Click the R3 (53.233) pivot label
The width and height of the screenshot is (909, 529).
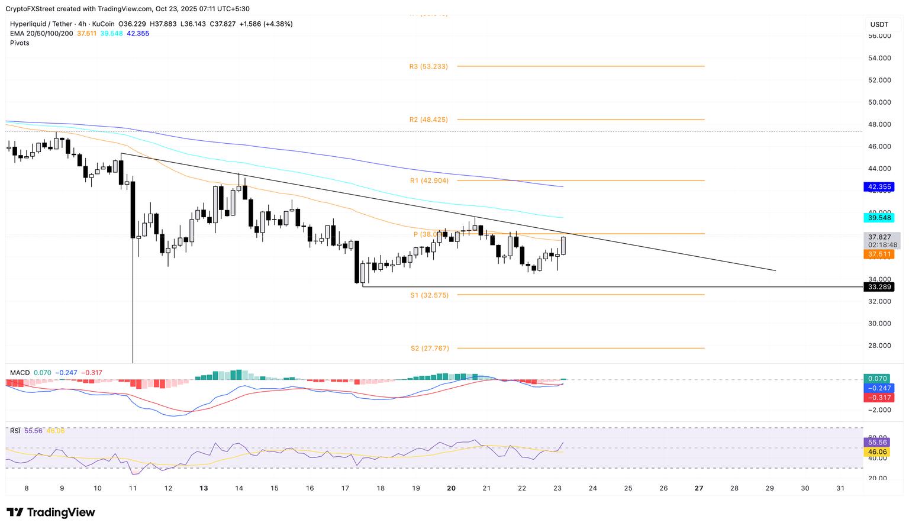(x=428, y=67)
